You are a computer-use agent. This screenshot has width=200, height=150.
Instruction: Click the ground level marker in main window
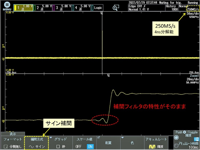pos(3,59)
